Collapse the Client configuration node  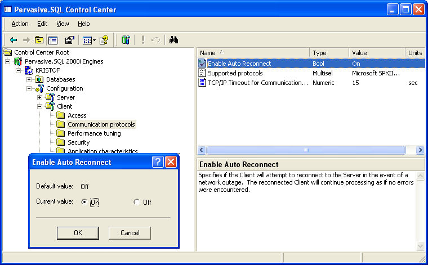[39, 106]
